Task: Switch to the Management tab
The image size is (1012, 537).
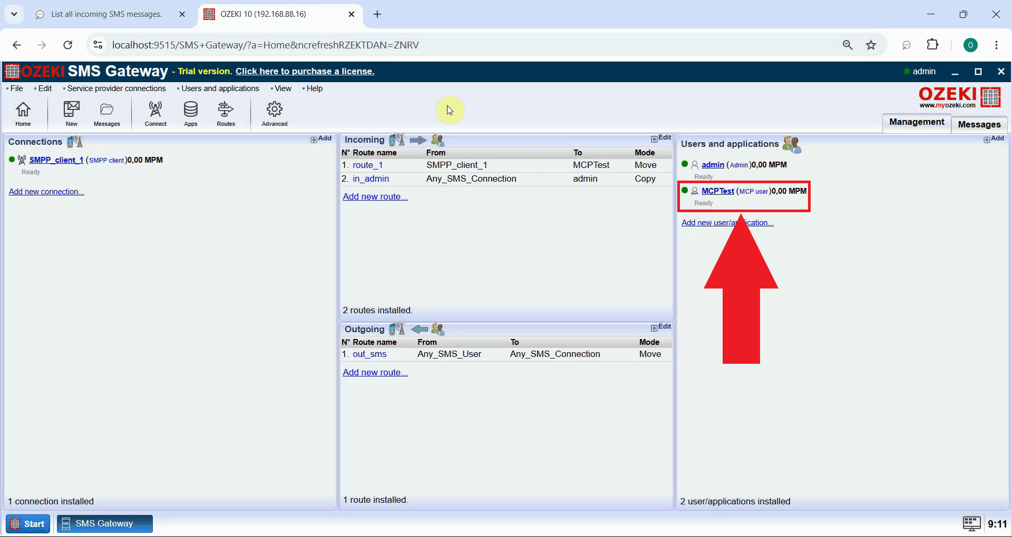Action: point(917,122)
